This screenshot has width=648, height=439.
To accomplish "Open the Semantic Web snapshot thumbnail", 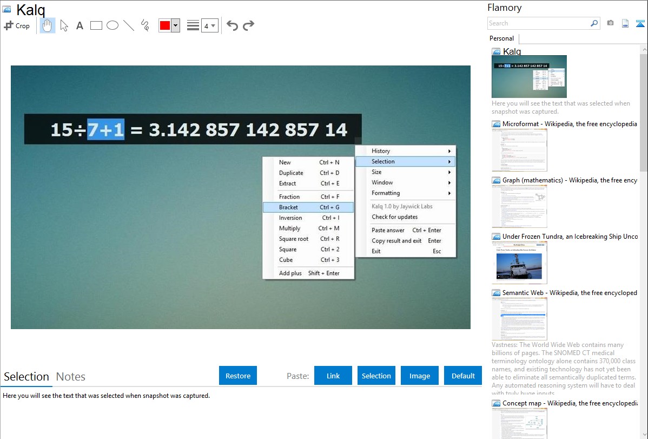I will coord(519,319).
